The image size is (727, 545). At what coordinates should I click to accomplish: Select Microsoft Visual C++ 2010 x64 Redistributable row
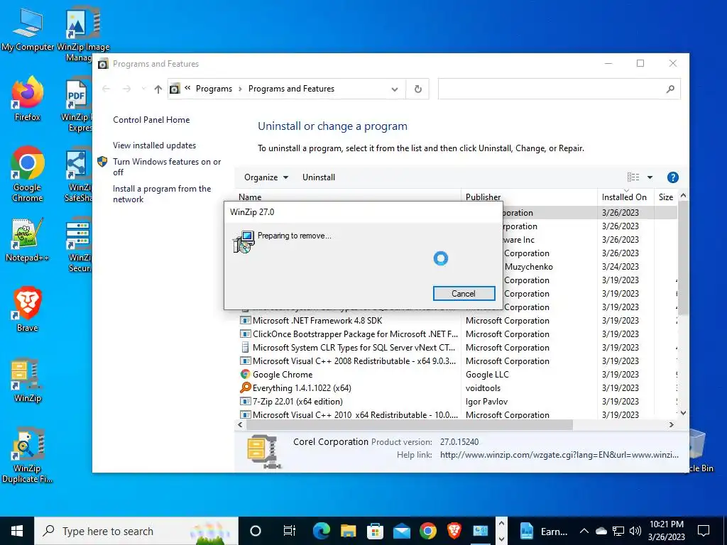click(x=457, y=414)
